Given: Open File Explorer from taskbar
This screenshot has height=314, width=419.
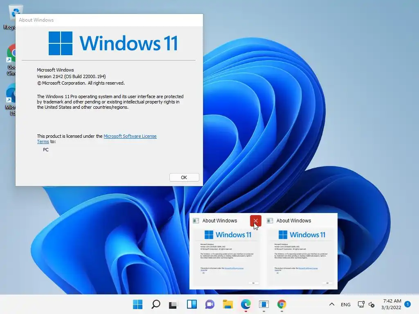Looking at the screenshot, I should [x=228, y=304].
